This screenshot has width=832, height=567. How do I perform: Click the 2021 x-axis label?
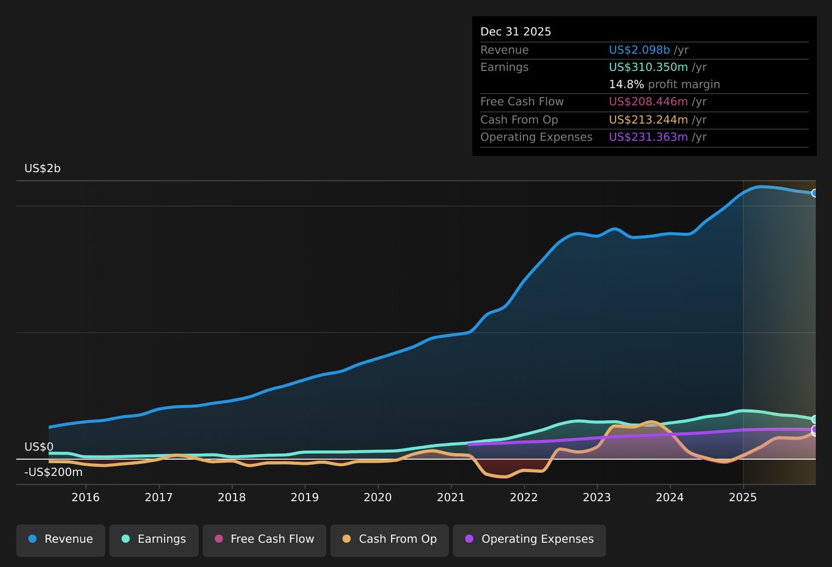click(x=451, y=498)
